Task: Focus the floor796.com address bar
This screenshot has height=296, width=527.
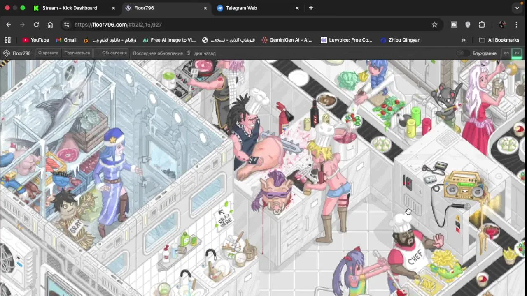Action: 247,25
